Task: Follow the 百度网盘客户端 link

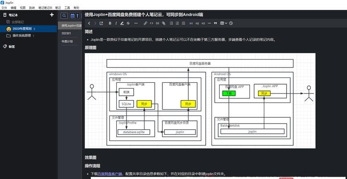Action: pyautogui.click(x=110, y=174)
